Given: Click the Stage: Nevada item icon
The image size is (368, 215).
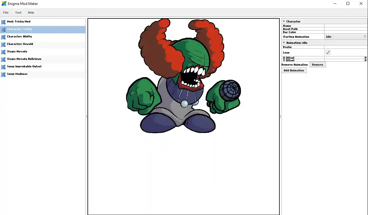Looking at the screenshot, I should click(3, 52).
